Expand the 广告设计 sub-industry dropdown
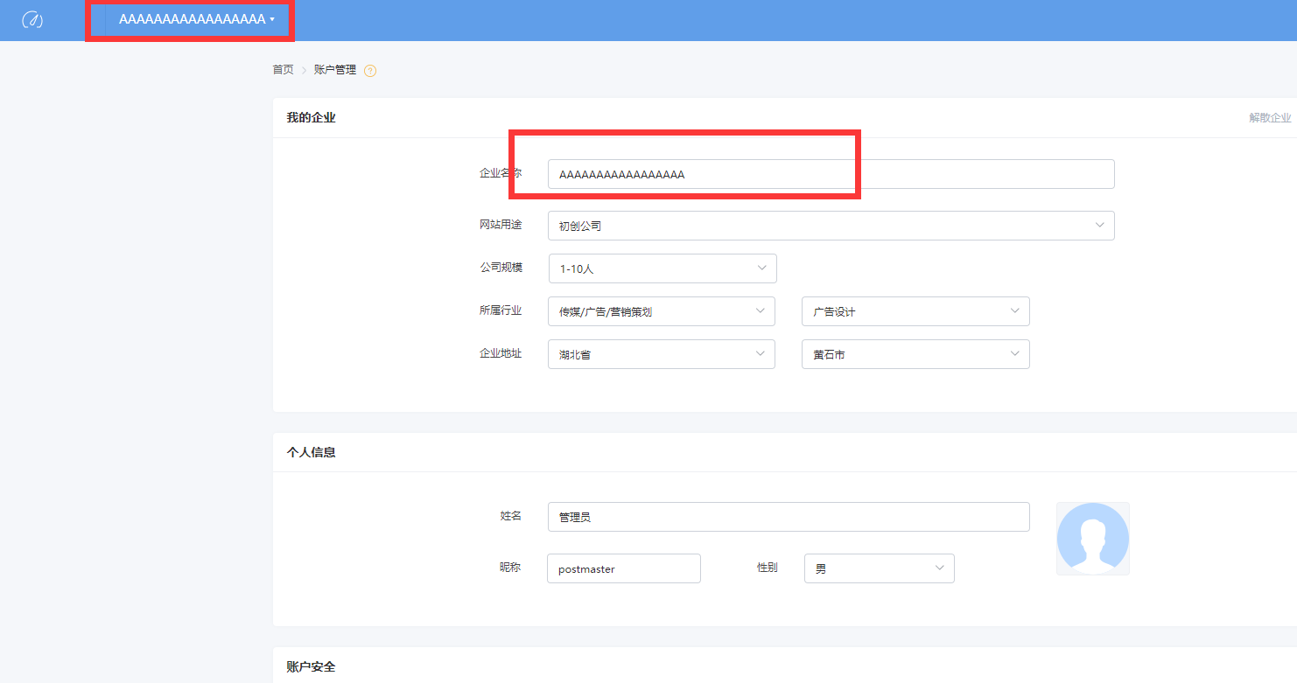Viewport: 1297px width, 683px height. 915,311
